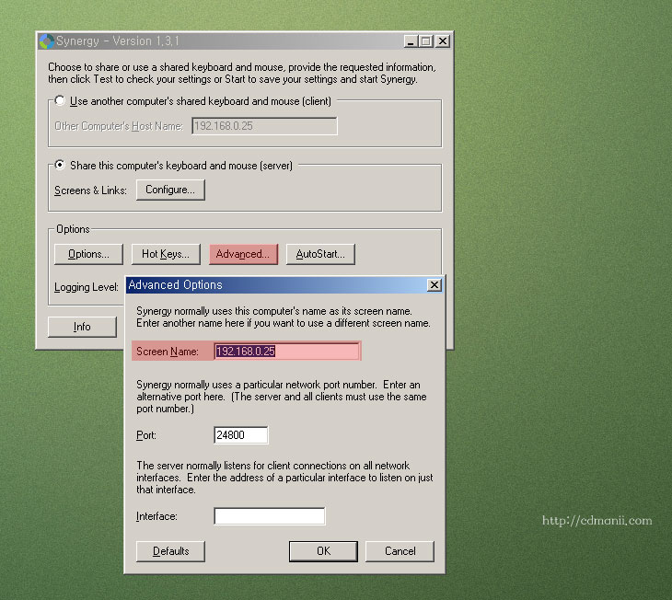
Task: Open Configure for Screens & Links
Action: coord(170,190)
